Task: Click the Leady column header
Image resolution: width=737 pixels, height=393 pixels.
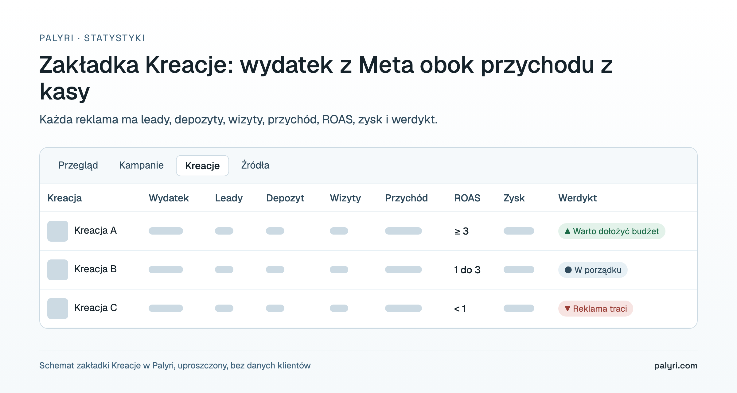Action: tap(229, 198)
